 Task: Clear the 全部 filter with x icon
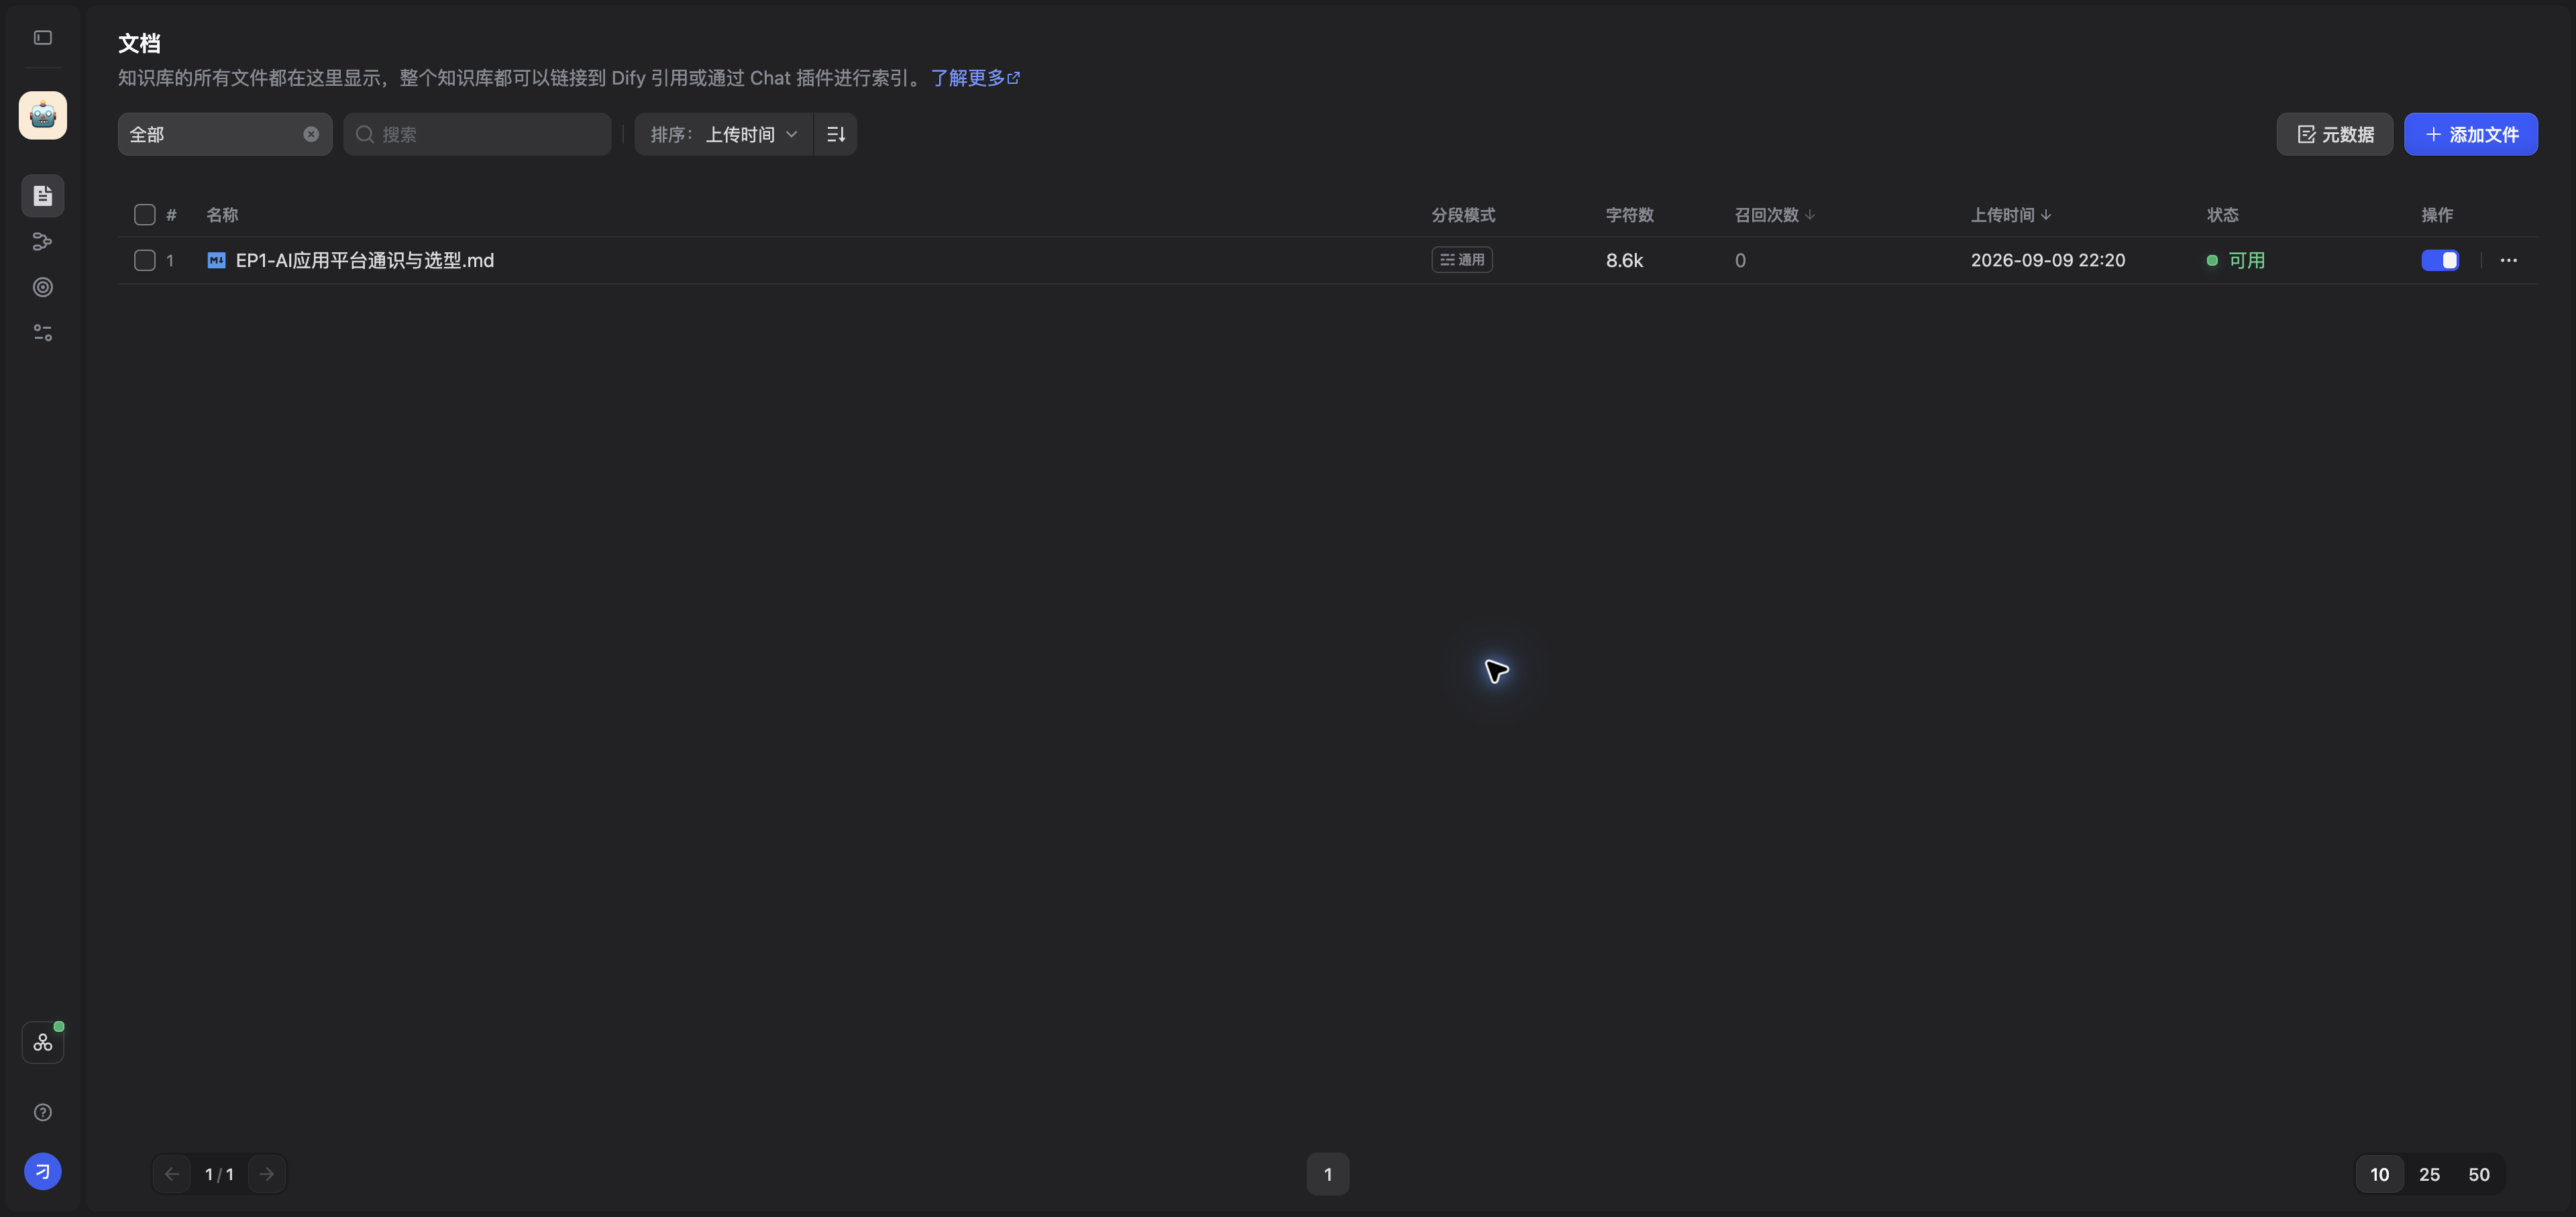point(311,135)
